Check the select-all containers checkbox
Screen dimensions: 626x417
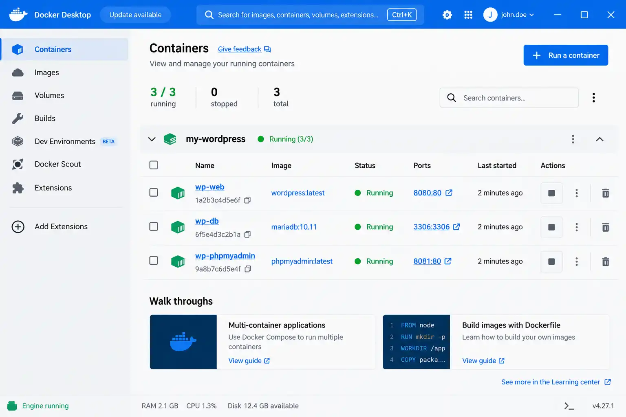coord(154,165)
